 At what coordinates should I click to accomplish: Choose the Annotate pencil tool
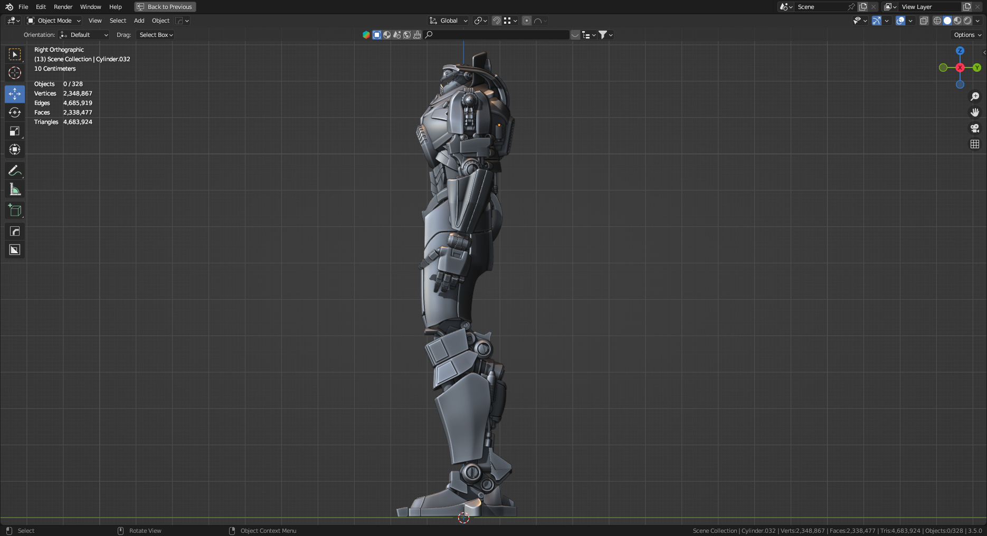[15, 170]
